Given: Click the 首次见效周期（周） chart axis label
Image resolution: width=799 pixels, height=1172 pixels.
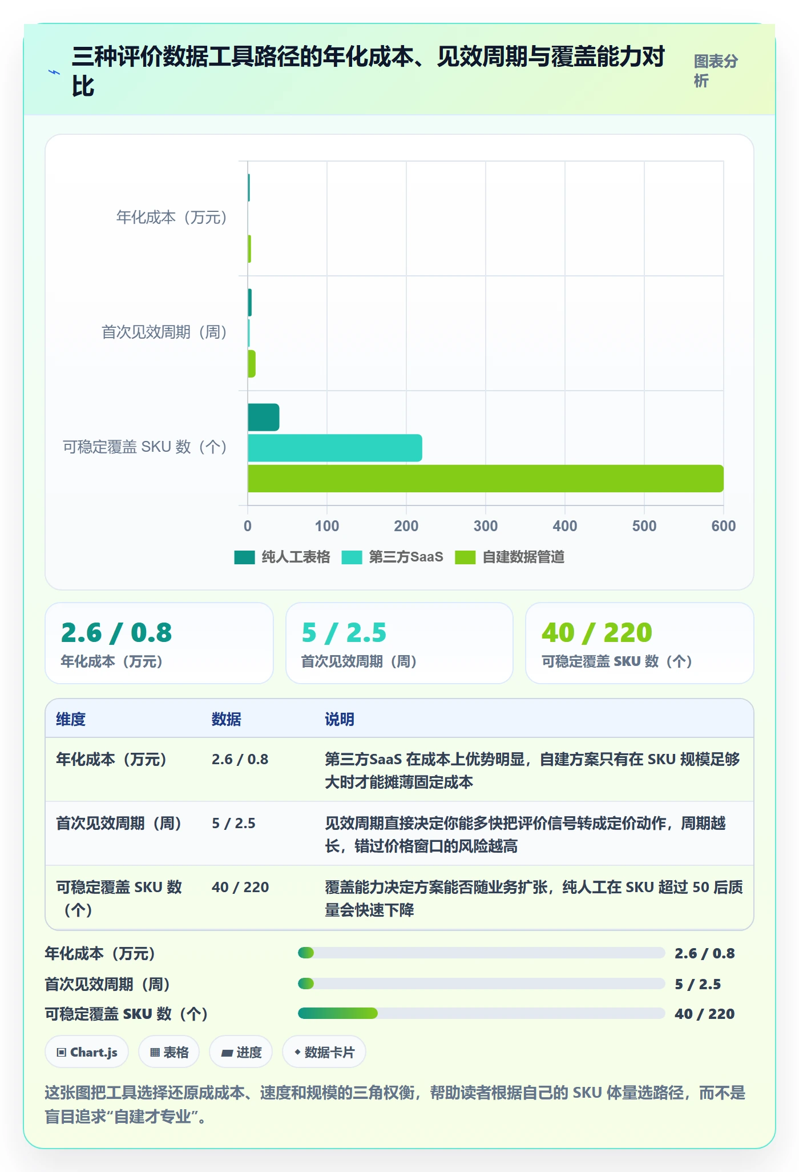Looking at the screenshot, I should coord(165,332).
